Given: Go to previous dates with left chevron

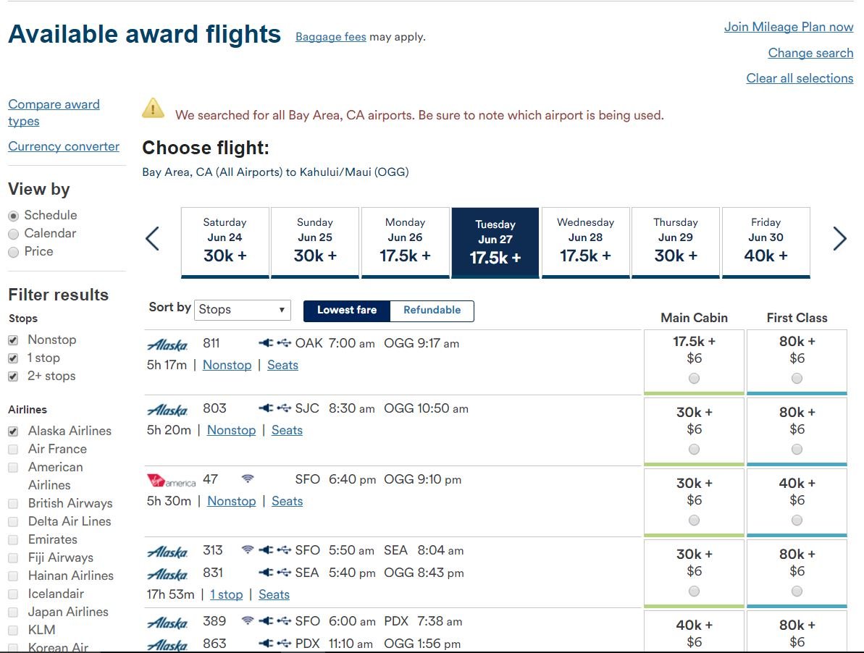Looking at the screenshot, I should (x=153, y=239).
